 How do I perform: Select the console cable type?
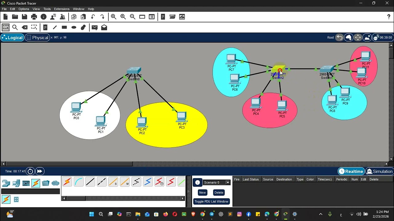[x=78, y=182]
